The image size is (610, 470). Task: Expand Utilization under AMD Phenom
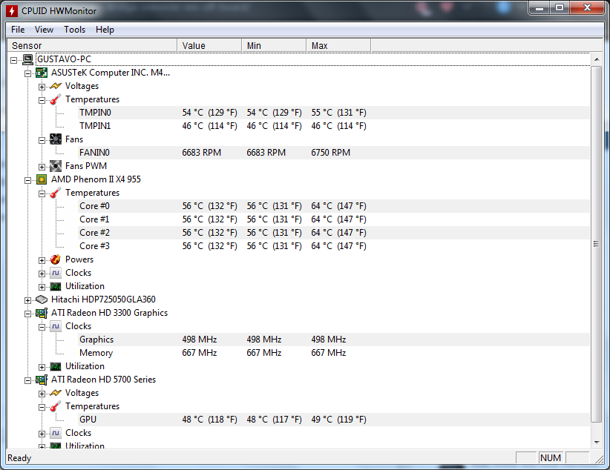(42, 288)
